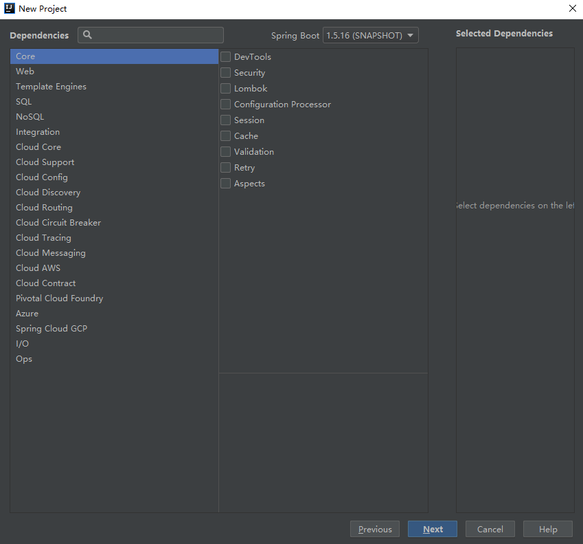Click the IntelliJ IDEA logo in title bar
This screenshot has width=583, height=544.
[x=10, y=8]
